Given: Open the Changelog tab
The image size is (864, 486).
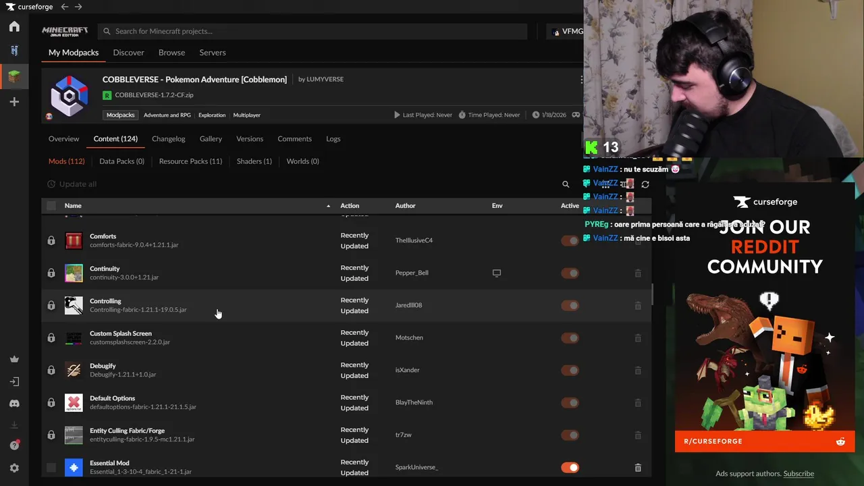Looking at the screenshot, I should click(168, 139).
